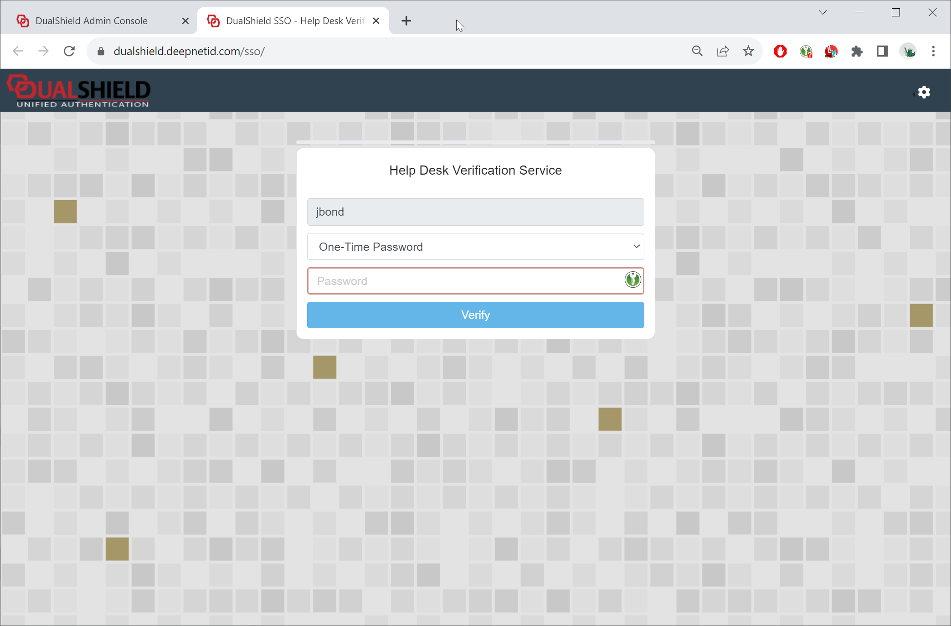Close the DualShield Admin Console tab

tap(185, 21)
